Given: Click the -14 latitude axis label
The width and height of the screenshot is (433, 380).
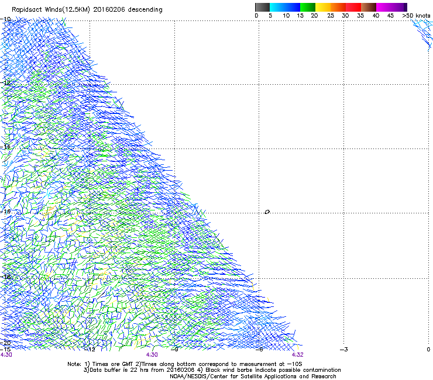Looking at the screenshot, I should click(x=5, y=147).
